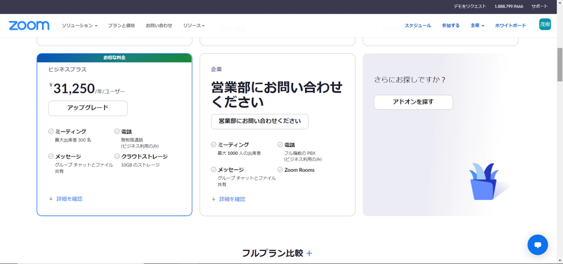Click the blue plant illustration
This screenshot has height=264, width=563.
click(x=484, y=182)
